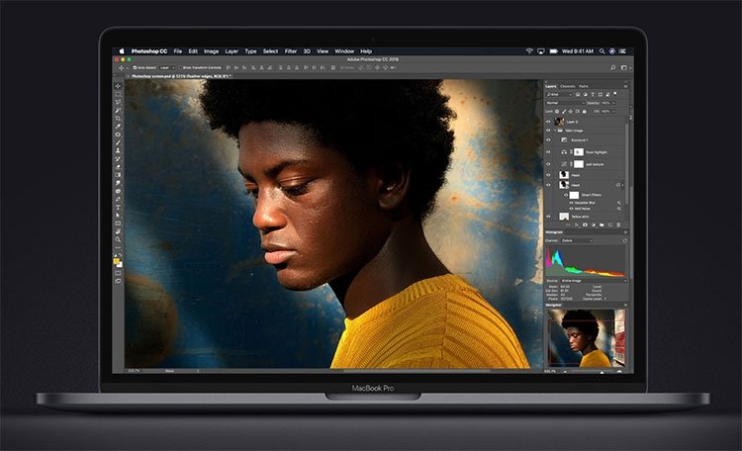Open the Filter menu

pos(291,51)
